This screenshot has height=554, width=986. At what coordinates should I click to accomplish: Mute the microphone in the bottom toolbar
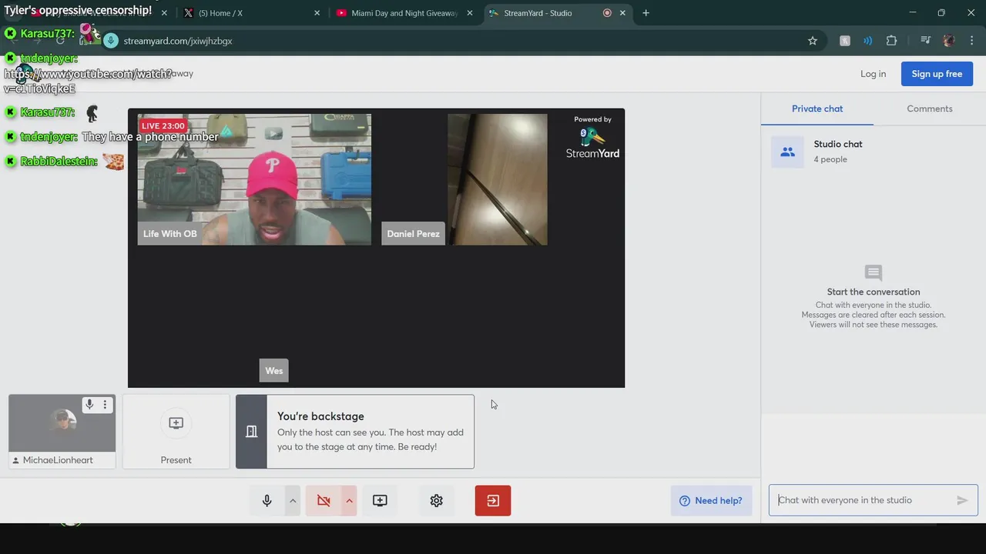(267, 500)
